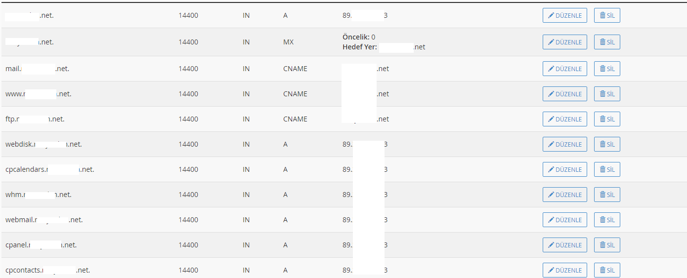Delete the cpcontacts record using SİL
This screenshot has height=278, width=687.
(x=607, y=270)
